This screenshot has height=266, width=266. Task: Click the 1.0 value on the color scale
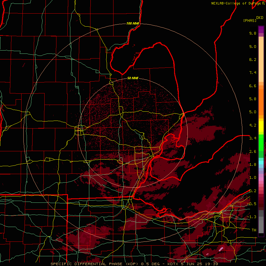point(253,178)
